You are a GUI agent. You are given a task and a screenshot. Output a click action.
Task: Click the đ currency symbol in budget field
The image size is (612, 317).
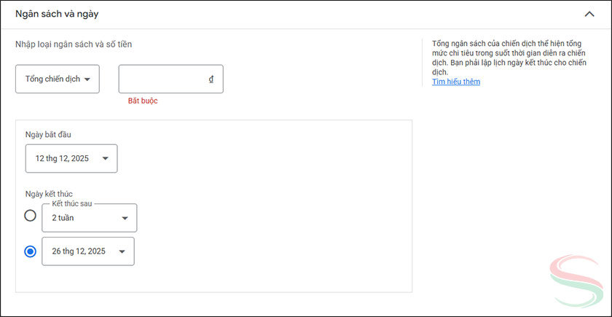click(x=211, y=79)
